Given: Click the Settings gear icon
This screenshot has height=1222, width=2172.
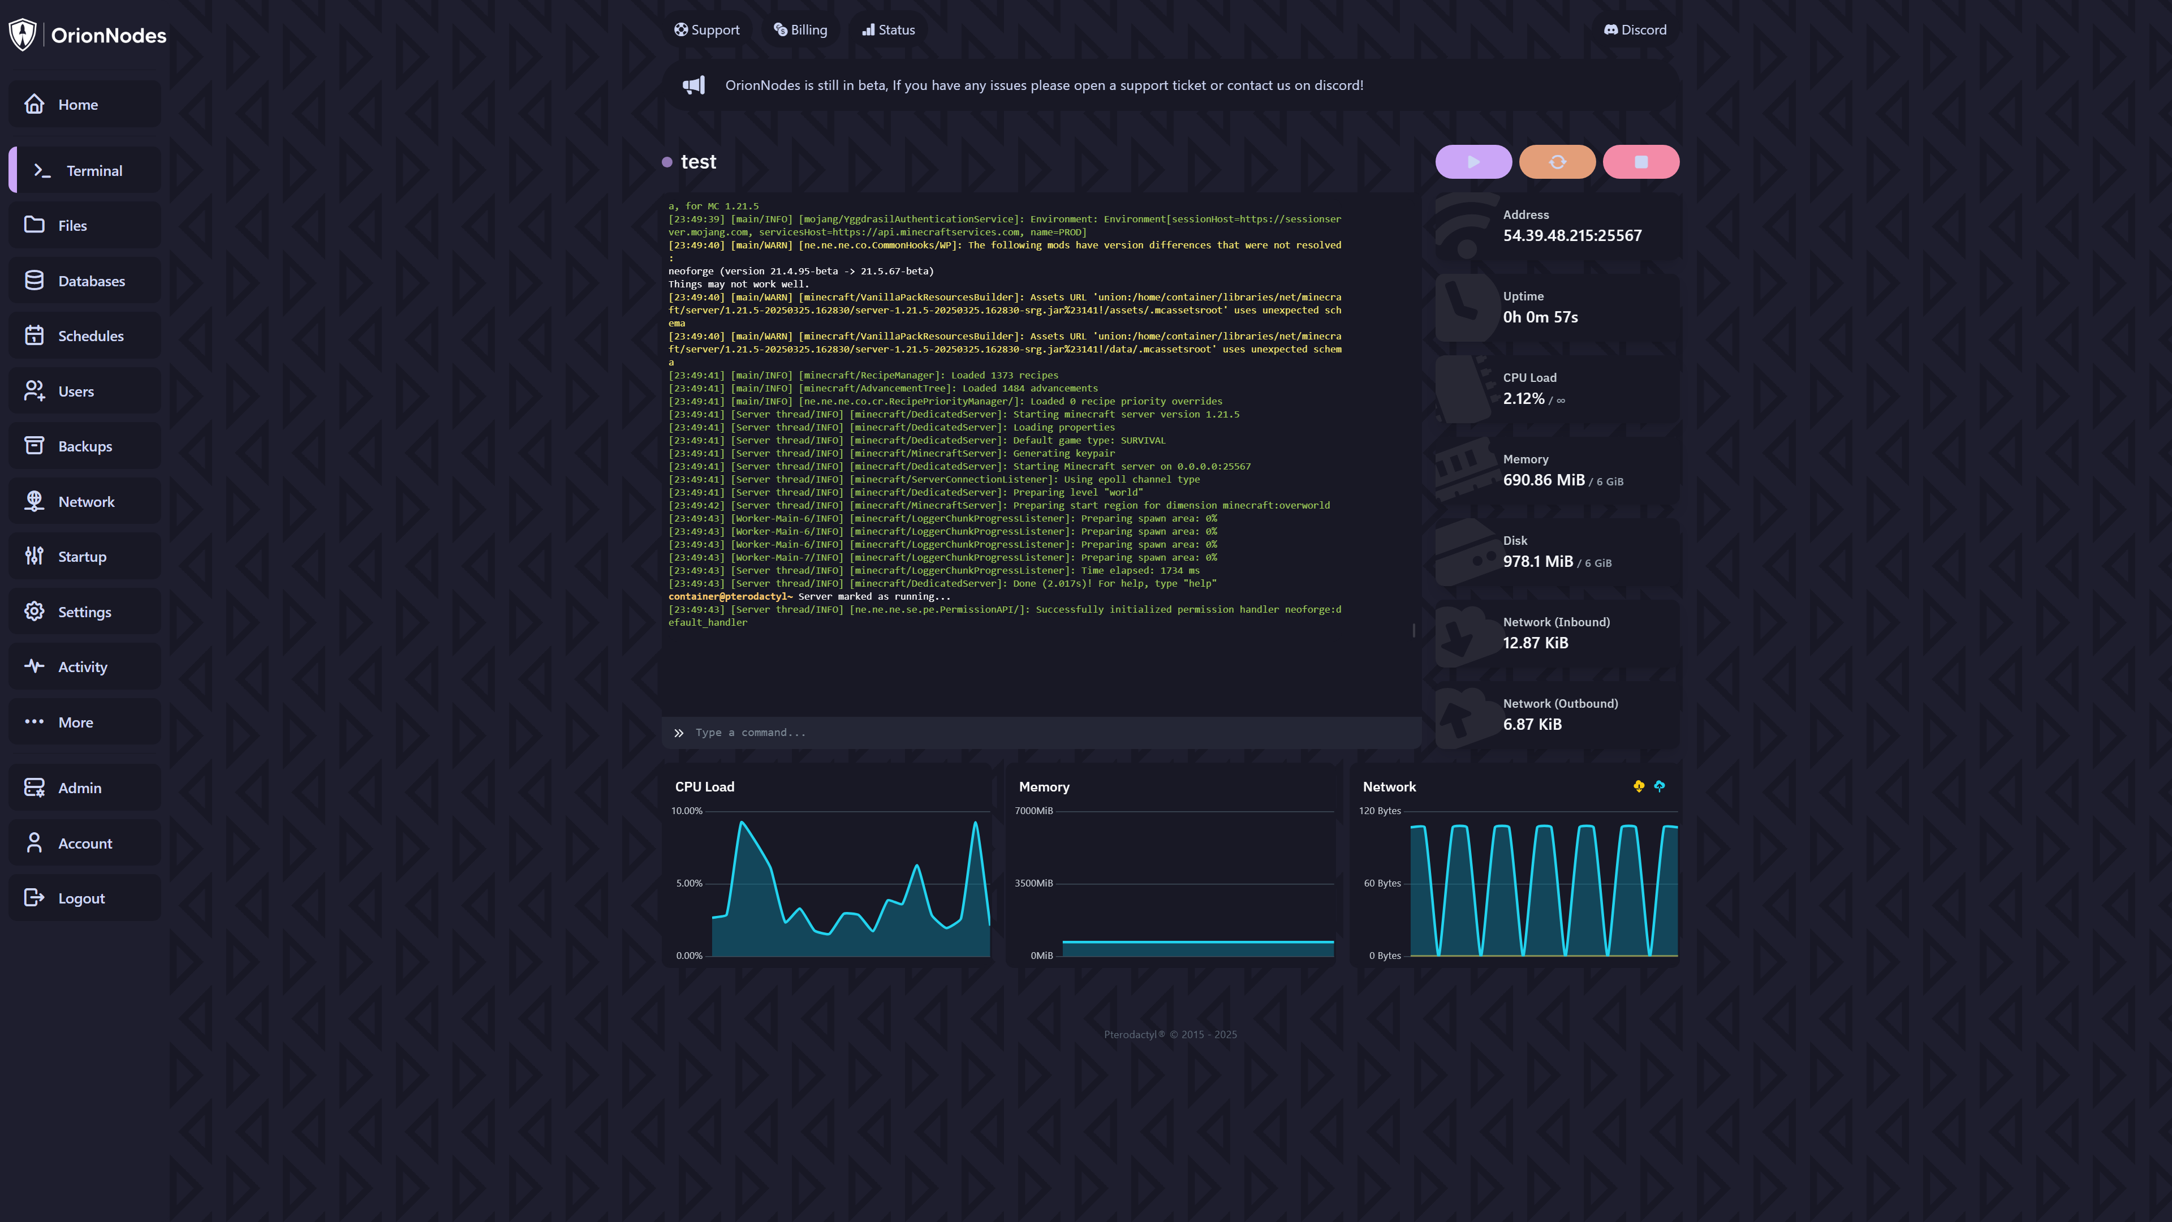Looking at the screenshot, I should [x=34, y=612].
